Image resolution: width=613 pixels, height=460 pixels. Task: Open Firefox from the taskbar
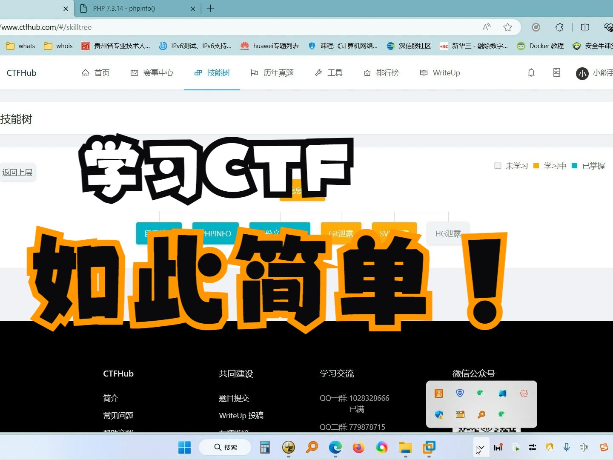click(x=358, y=448)
